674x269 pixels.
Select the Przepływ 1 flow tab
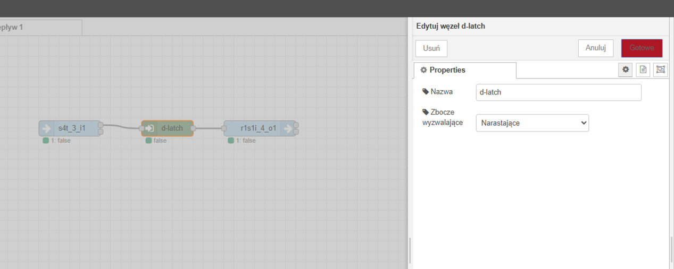(41, 28)
